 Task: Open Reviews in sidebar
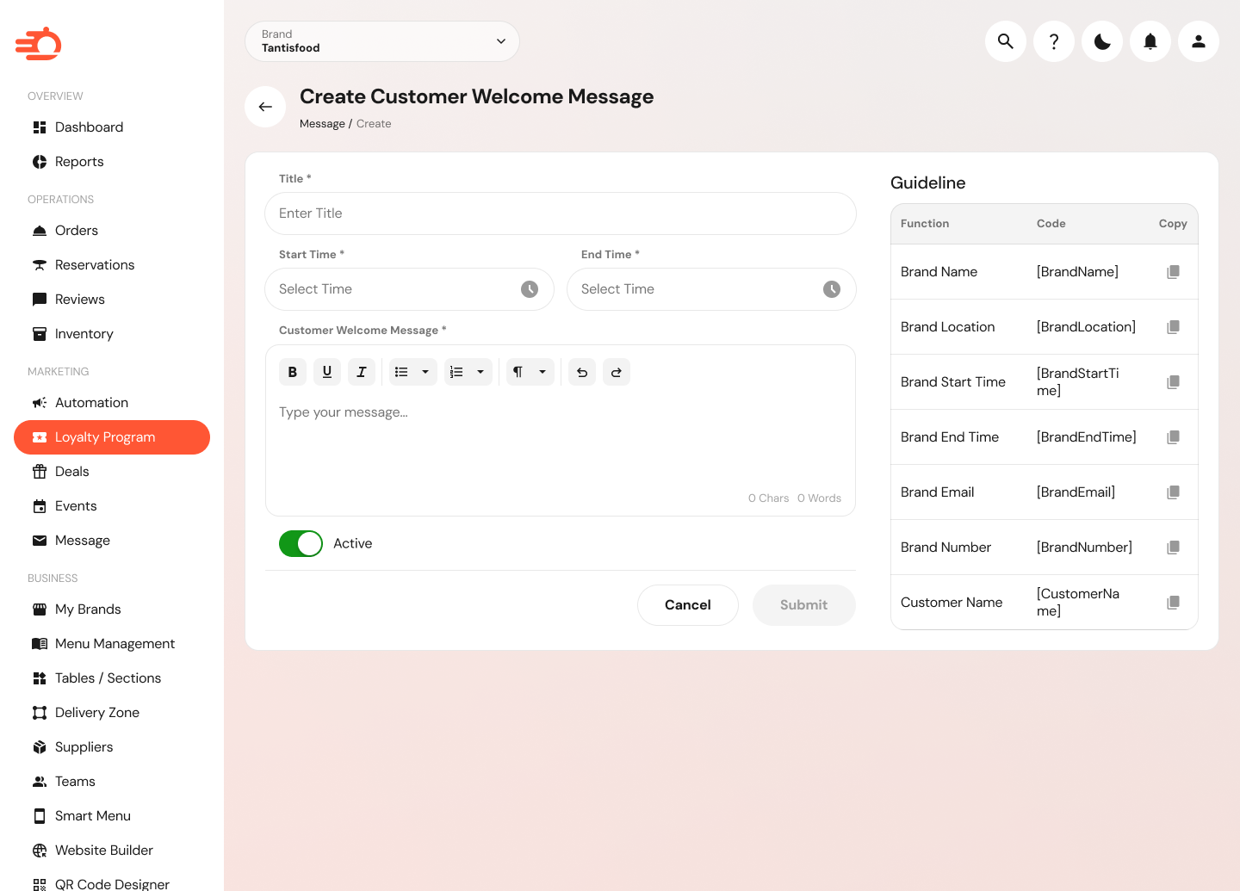112,300
